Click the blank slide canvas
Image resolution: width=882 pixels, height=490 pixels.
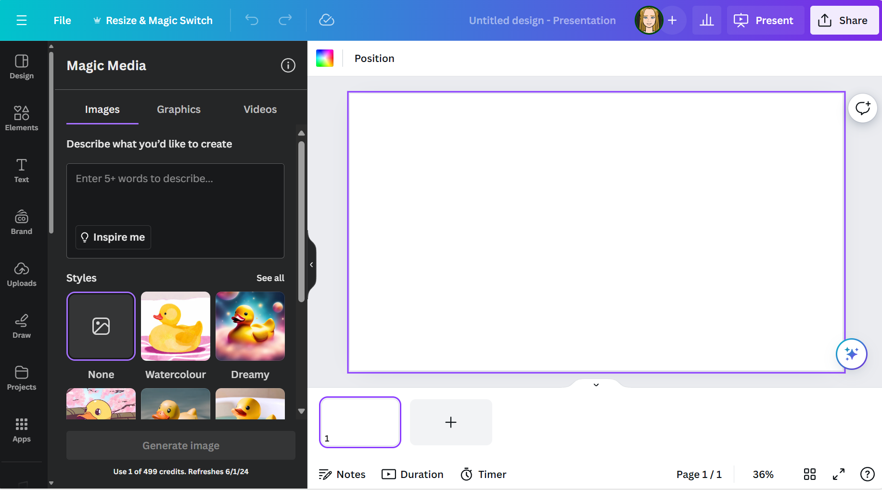(x=596, y=232)
